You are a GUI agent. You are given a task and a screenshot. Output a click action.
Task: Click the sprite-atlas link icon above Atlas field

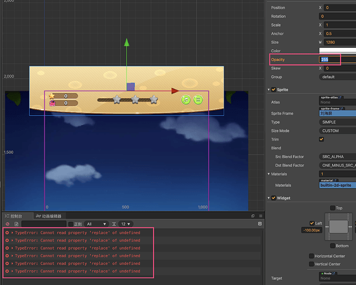340,97
